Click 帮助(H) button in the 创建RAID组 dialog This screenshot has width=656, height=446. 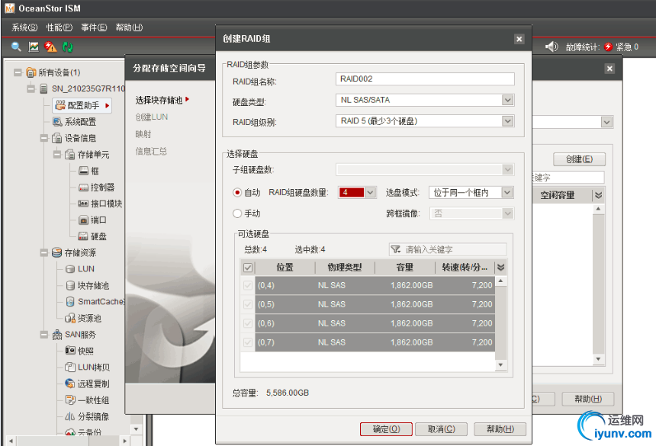click(x=500, y=429)
